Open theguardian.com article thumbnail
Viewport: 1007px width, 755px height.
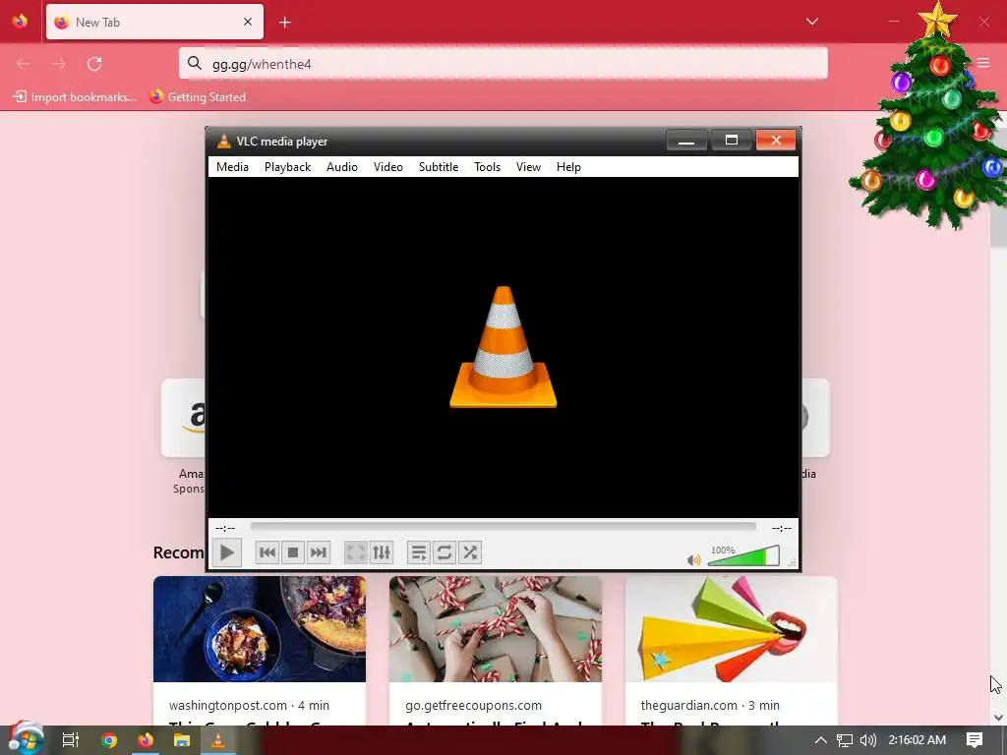coord(732,629)
